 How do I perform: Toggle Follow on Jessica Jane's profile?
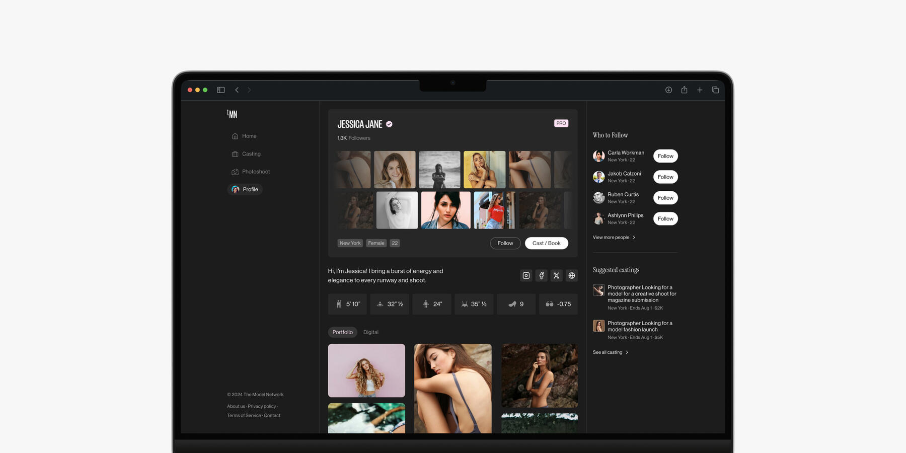click(505, 243)
